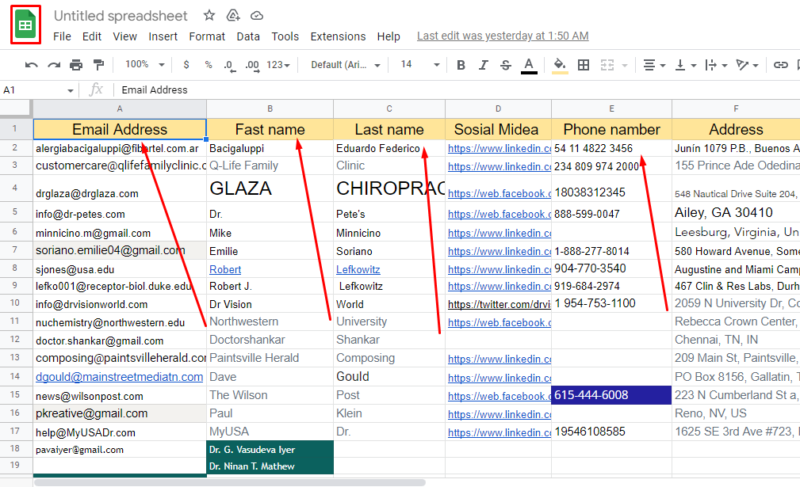The height and width of the screenshot is (487, 800).
Task: Select the Dr. G. Vasudeva Iyer cell
Action: pyautogui.click(x=270, y=449)
